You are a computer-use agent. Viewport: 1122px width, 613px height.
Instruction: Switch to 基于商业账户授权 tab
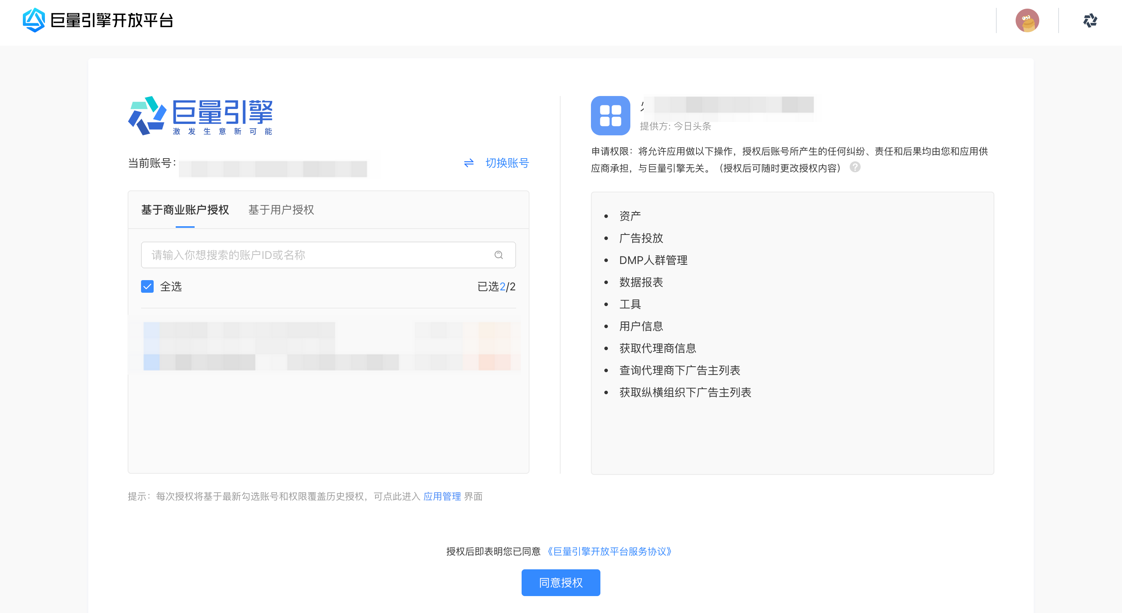(185, 210)
